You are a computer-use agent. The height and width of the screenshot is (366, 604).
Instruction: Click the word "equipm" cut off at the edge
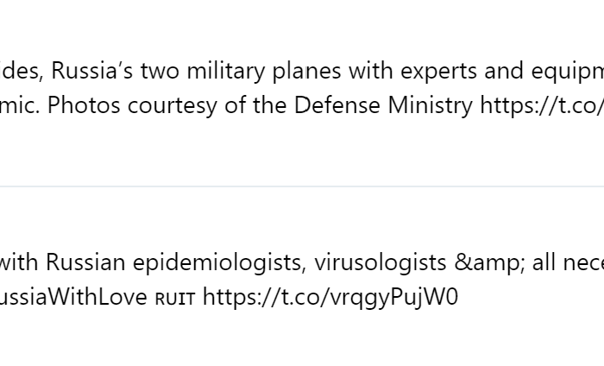tap(568, 72)
